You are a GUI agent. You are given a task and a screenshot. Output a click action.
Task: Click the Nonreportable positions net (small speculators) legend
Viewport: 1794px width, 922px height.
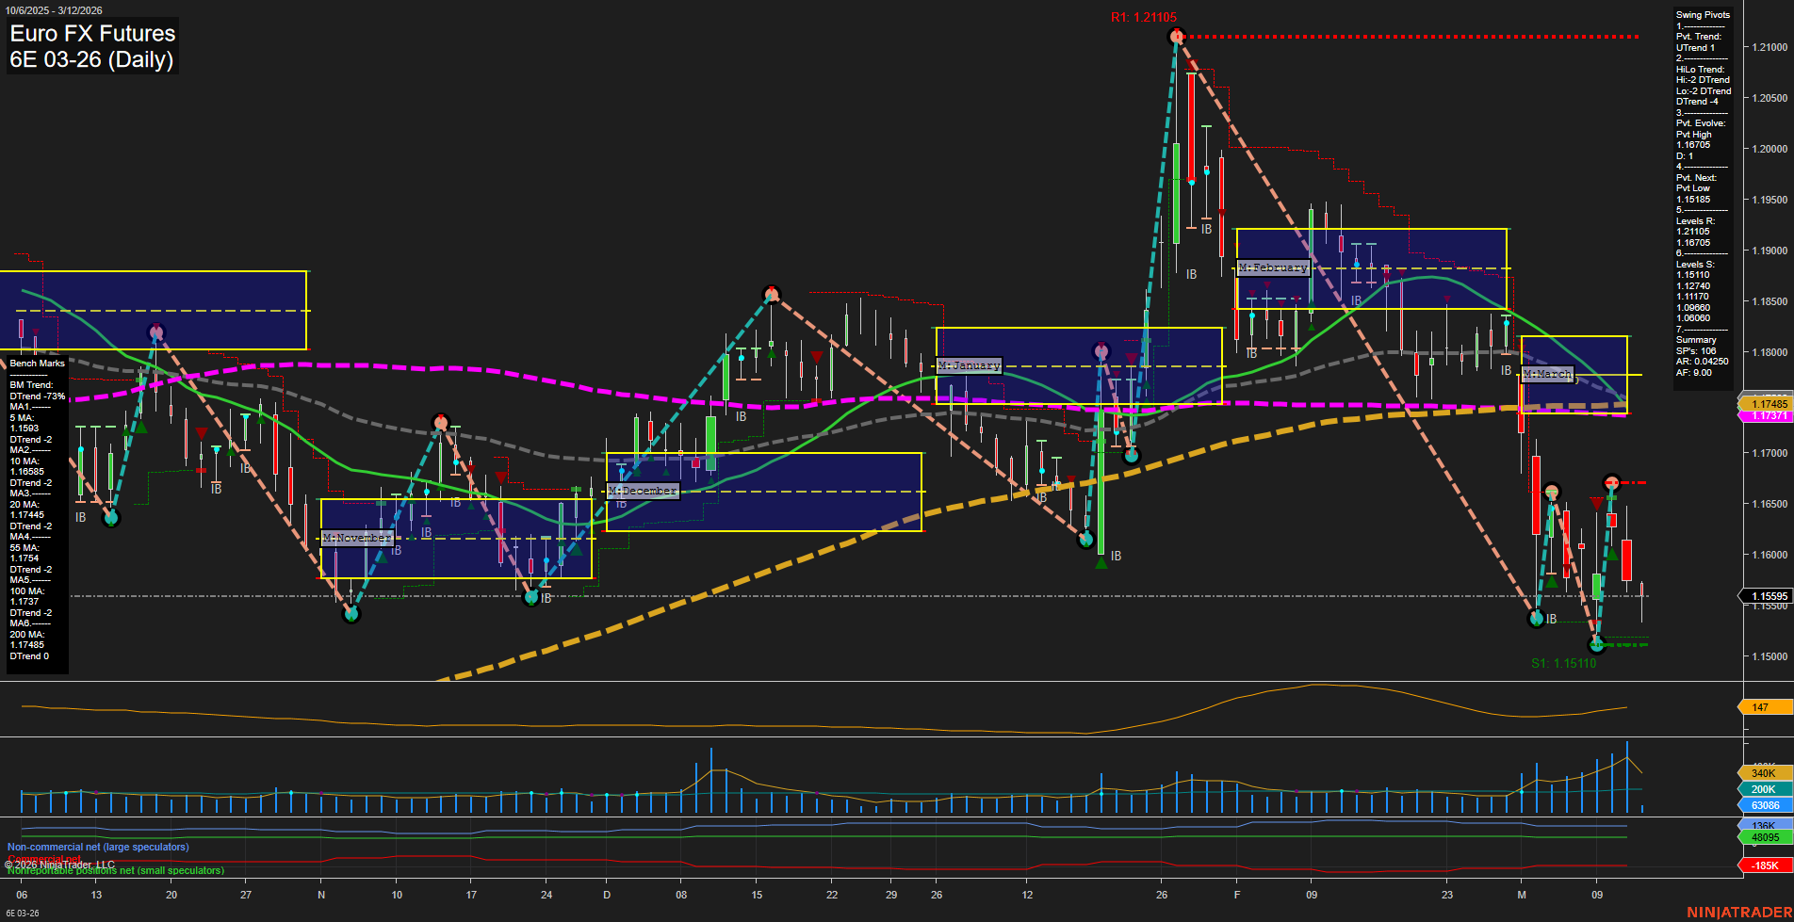click(x=116, y=870)
